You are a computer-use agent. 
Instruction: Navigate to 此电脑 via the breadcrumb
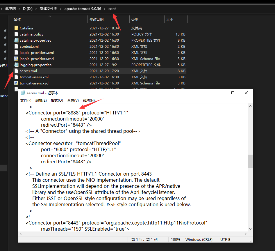tap(10, 9)
